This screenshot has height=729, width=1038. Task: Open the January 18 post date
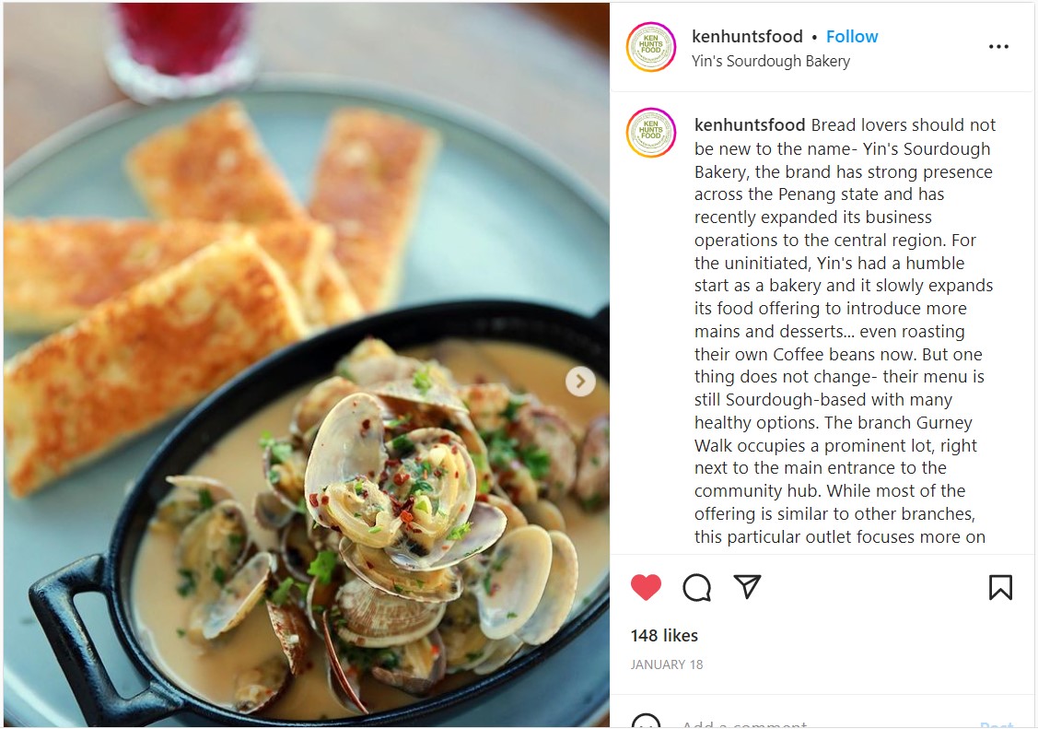(x=667, y=664)
